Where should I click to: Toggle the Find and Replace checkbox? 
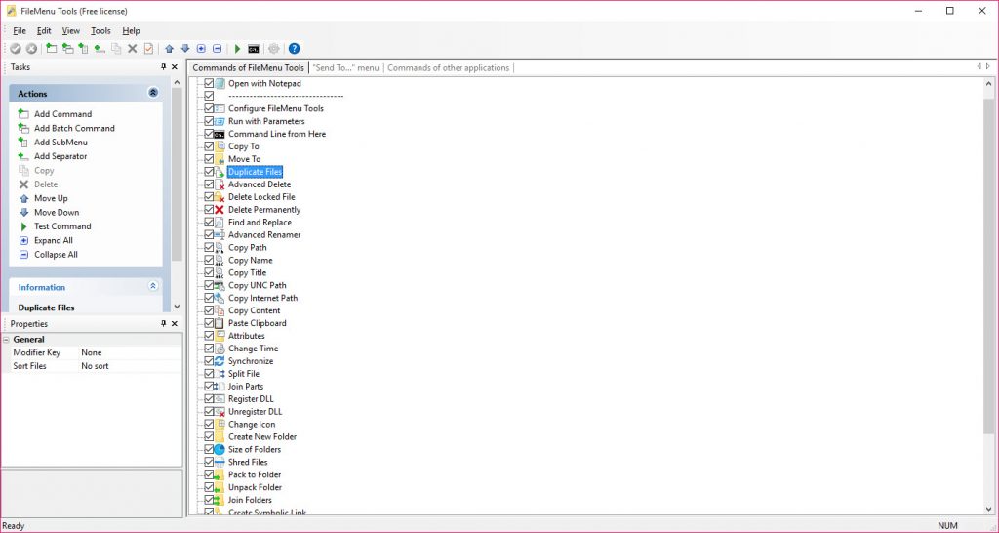[209, 223]
